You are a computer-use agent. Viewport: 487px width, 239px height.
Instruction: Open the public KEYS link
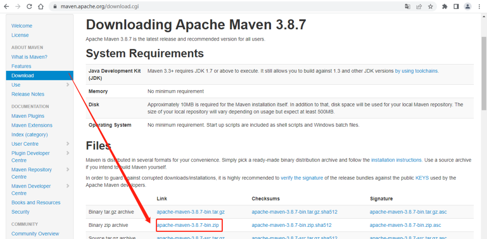coord(422,178)
